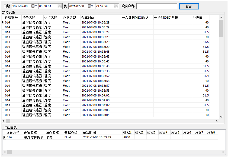Click 数据8 column header in 详细信息
This screenshot has height=157, width=228.
[x=212, y=132]
